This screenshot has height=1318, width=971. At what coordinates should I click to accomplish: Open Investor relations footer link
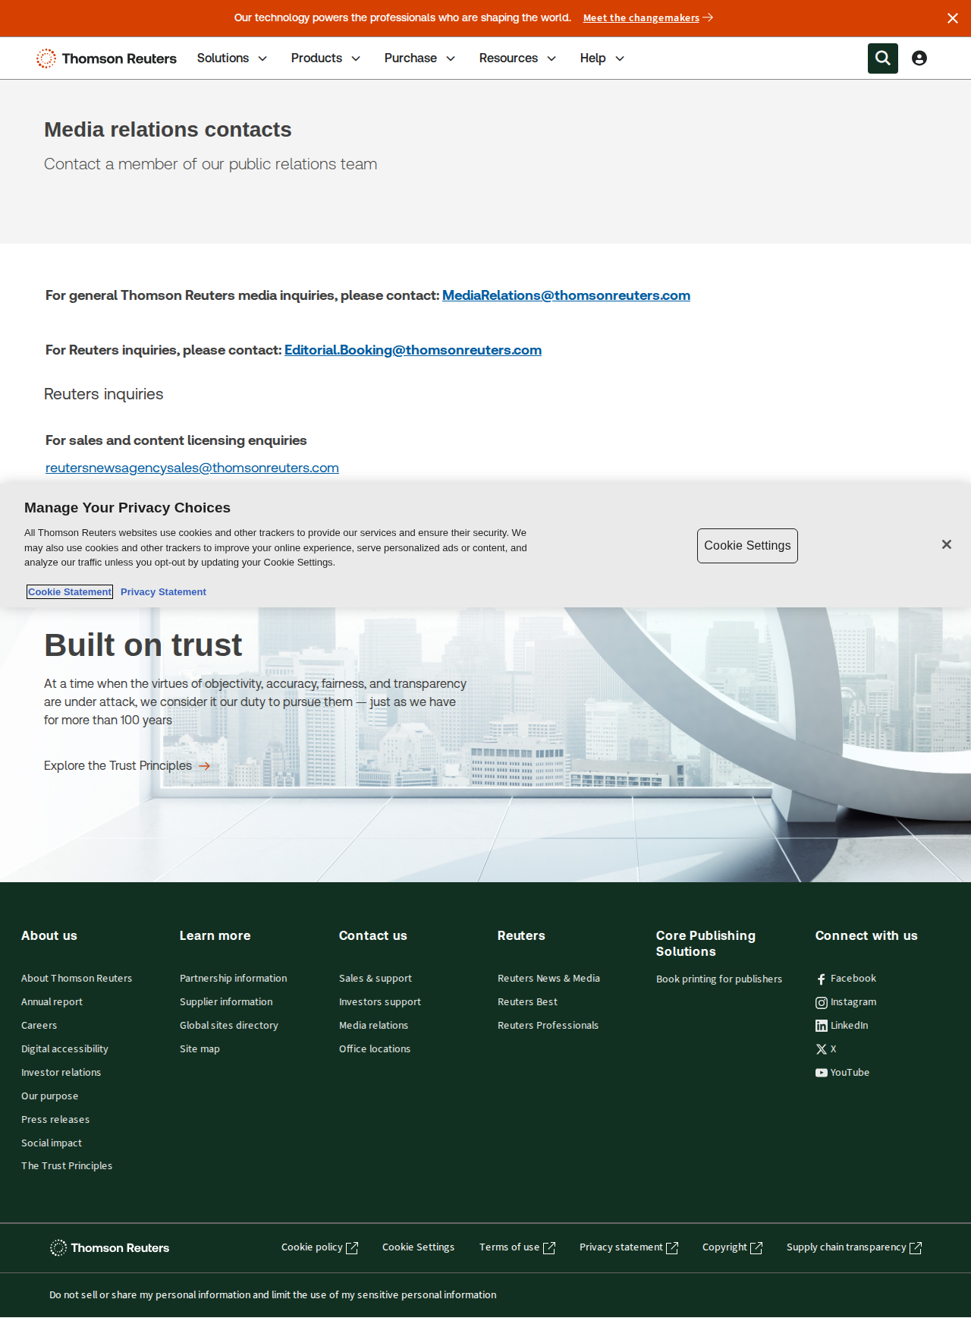61,1073
